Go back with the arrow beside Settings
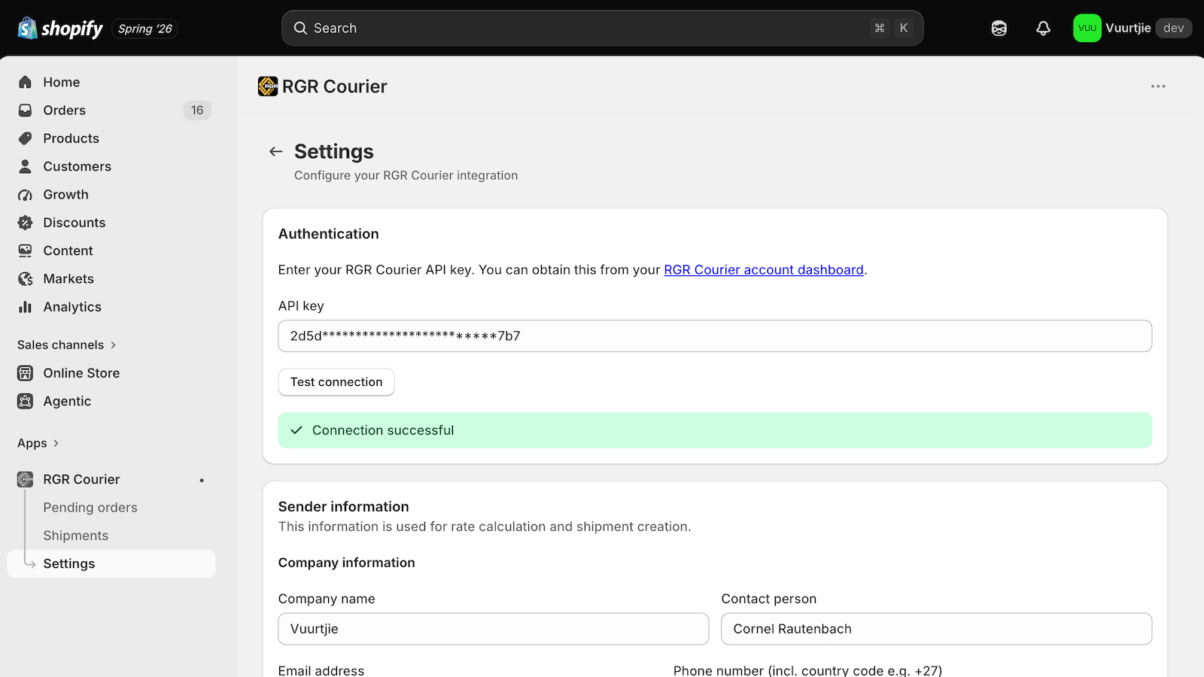 pyautogui.click(x=276, y=152)
